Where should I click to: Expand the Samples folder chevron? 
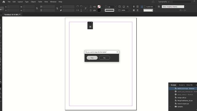point(170,107)
